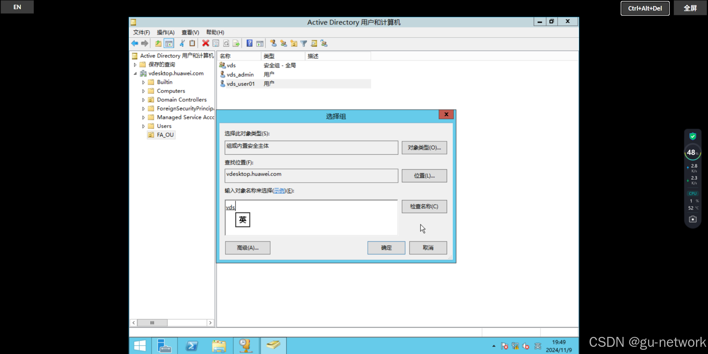708x354 pixels.
Task: Select the vds_user01 user row
Action: [294, 84]
